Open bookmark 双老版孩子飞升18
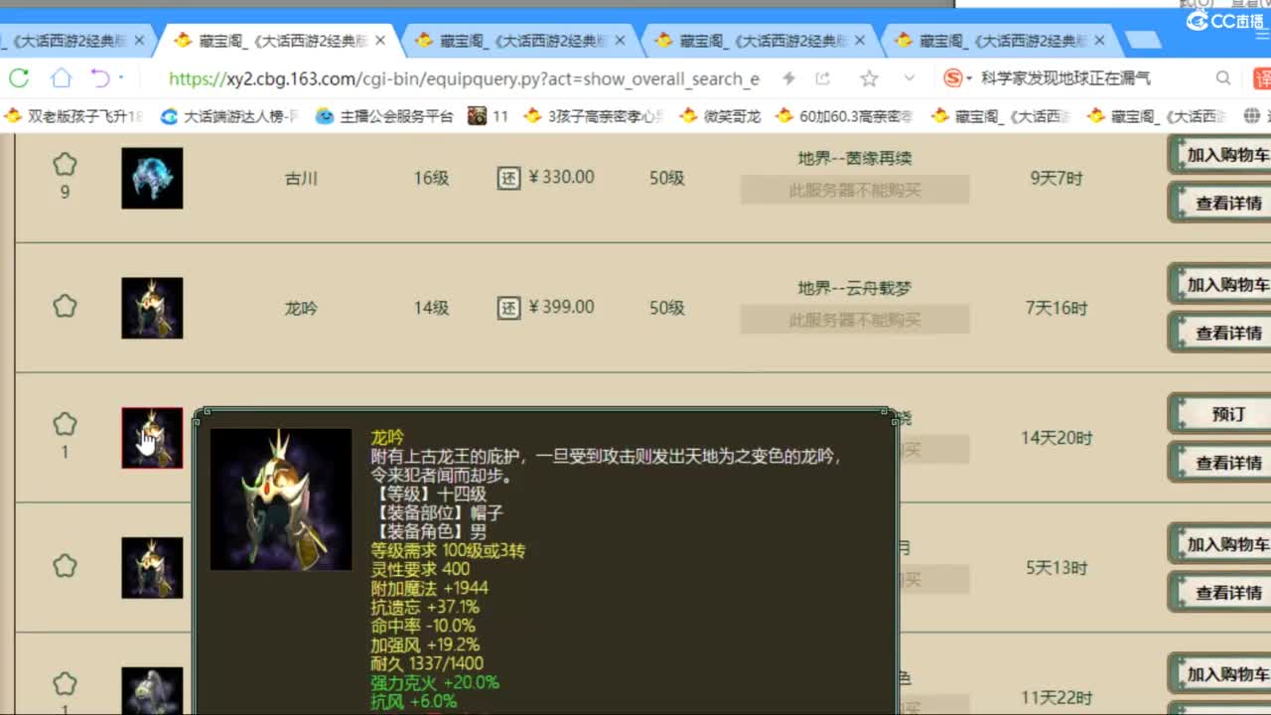Screen dimensions: 1271x715 [74, 116]
